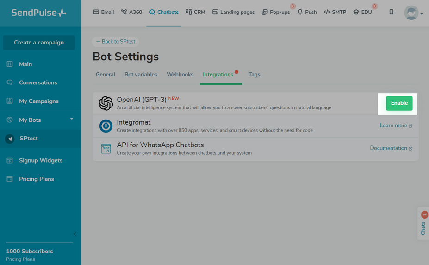Viewport: 429px width, 265px height.
Task: Click the API for WhatsApp Chatbots icon
Action: [x=106, y=149]
